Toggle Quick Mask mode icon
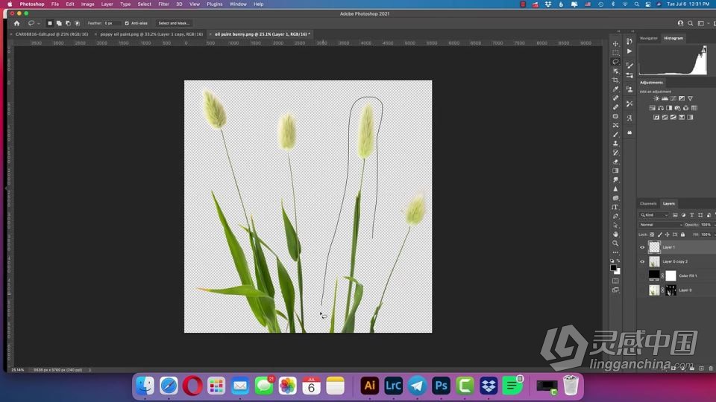Image resolution: width=716 pixels, height=402 pixels. tap(615, 281)
